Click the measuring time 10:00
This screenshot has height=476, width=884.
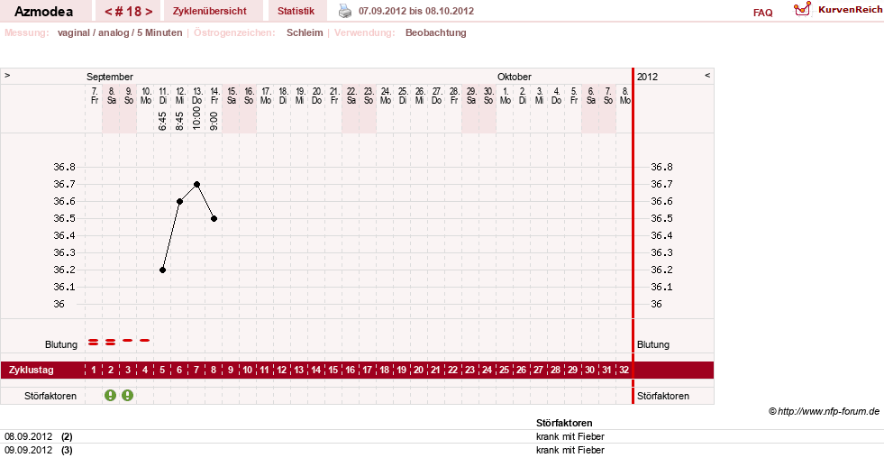tap(196, 118)
